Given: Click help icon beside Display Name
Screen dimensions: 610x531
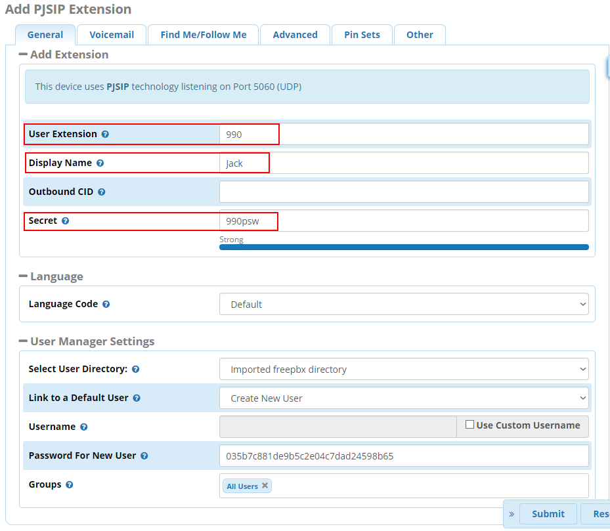Looking at the screenshot, I should pyautogui.click(x=100, y=163).
